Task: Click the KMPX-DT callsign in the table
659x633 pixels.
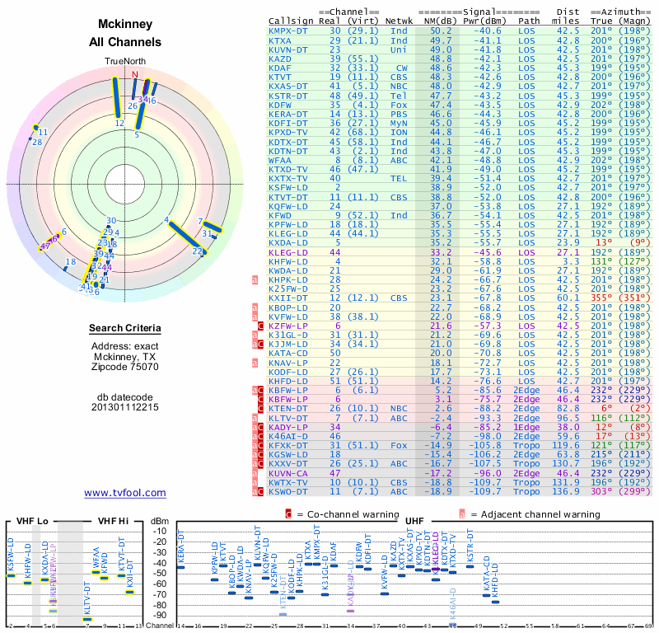Action: click(x=288, y=31)
